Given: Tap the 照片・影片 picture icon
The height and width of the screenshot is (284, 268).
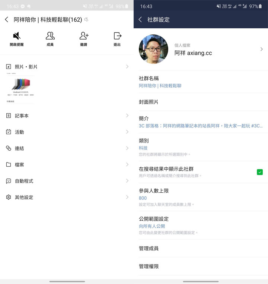Looking at the screenshot, I should tap(9, 67).
